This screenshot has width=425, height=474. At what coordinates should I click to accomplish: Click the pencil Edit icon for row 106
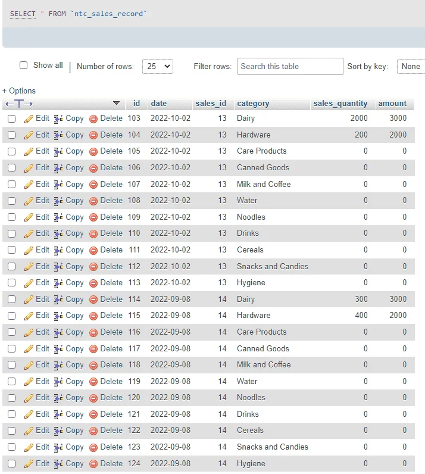pyautogui.click(x=29, y=168)
